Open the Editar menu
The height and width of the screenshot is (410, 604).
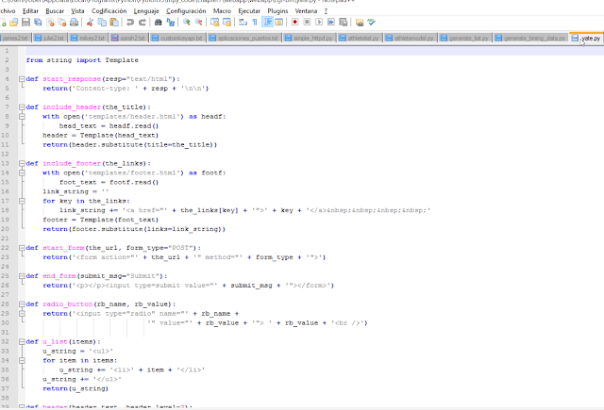coord(30,10)
